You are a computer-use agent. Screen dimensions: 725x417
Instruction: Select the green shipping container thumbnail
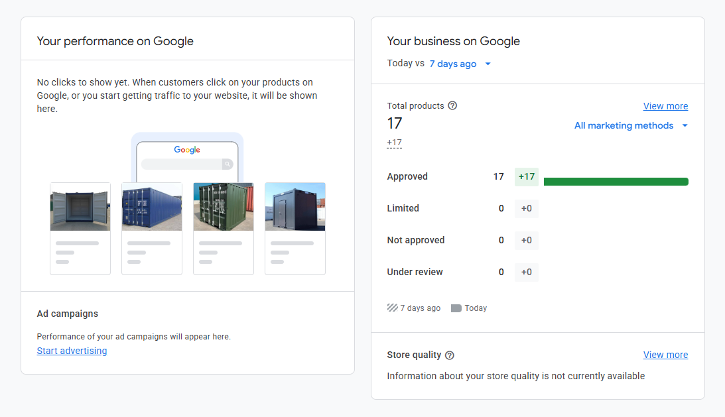click(x=224, y=207)
